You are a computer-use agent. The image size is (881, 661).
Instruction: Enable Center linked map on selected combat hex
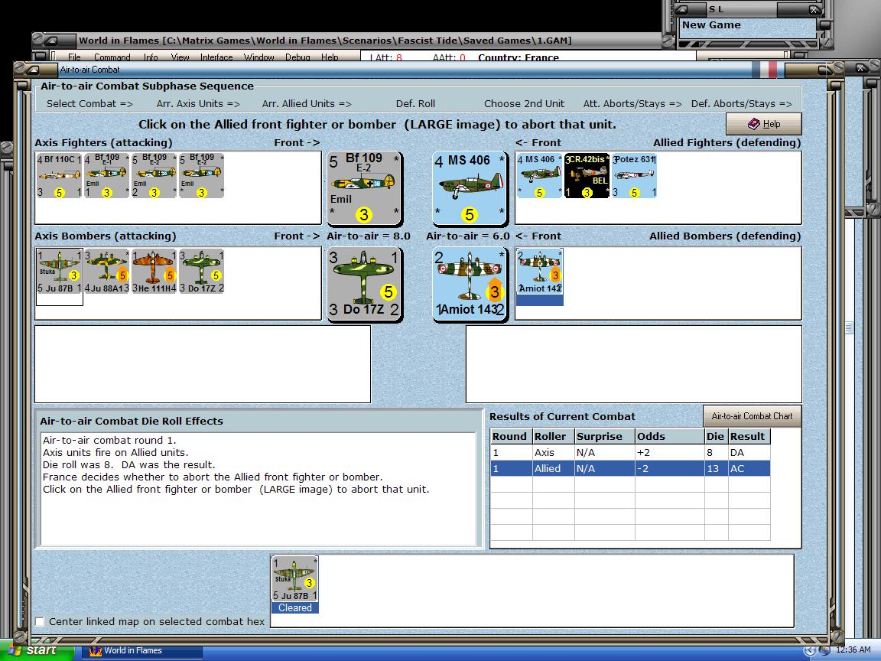click(40, 622)
